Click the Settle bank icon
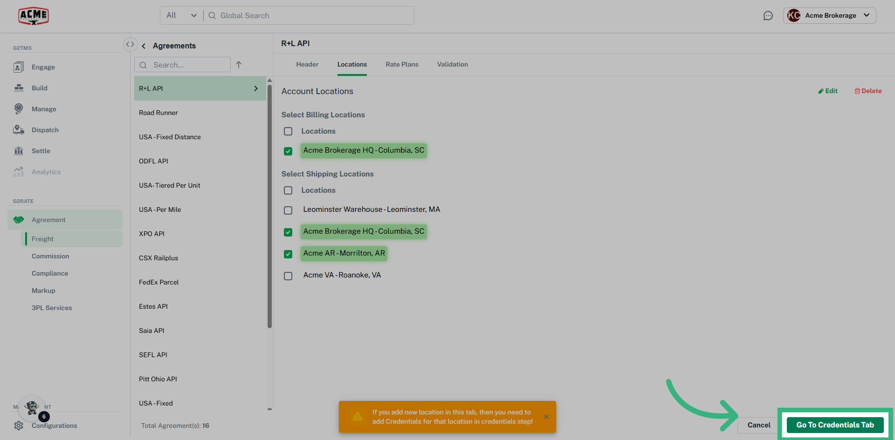 (x=19, y=151)
